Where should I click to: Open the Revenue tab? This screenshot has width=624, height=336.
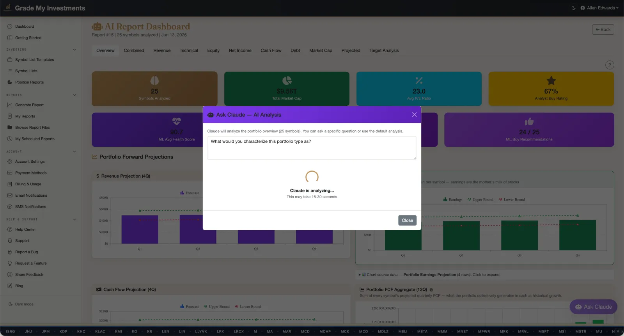(162, 51)
